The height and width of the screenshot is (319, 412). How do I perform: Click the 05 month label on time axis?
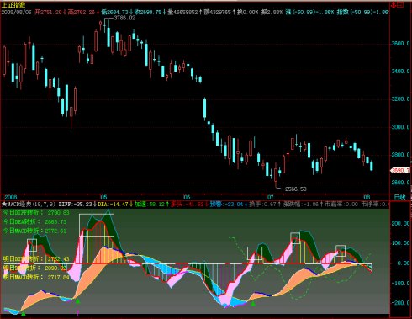click(x=103, y=197)
